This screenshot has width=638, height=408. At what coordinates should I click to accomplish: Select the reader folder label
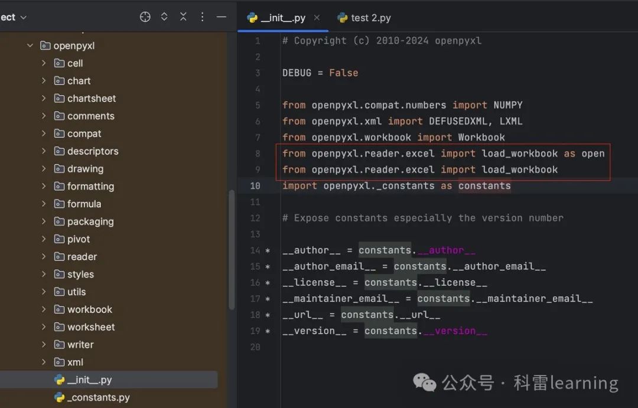(x=82, y=256)
